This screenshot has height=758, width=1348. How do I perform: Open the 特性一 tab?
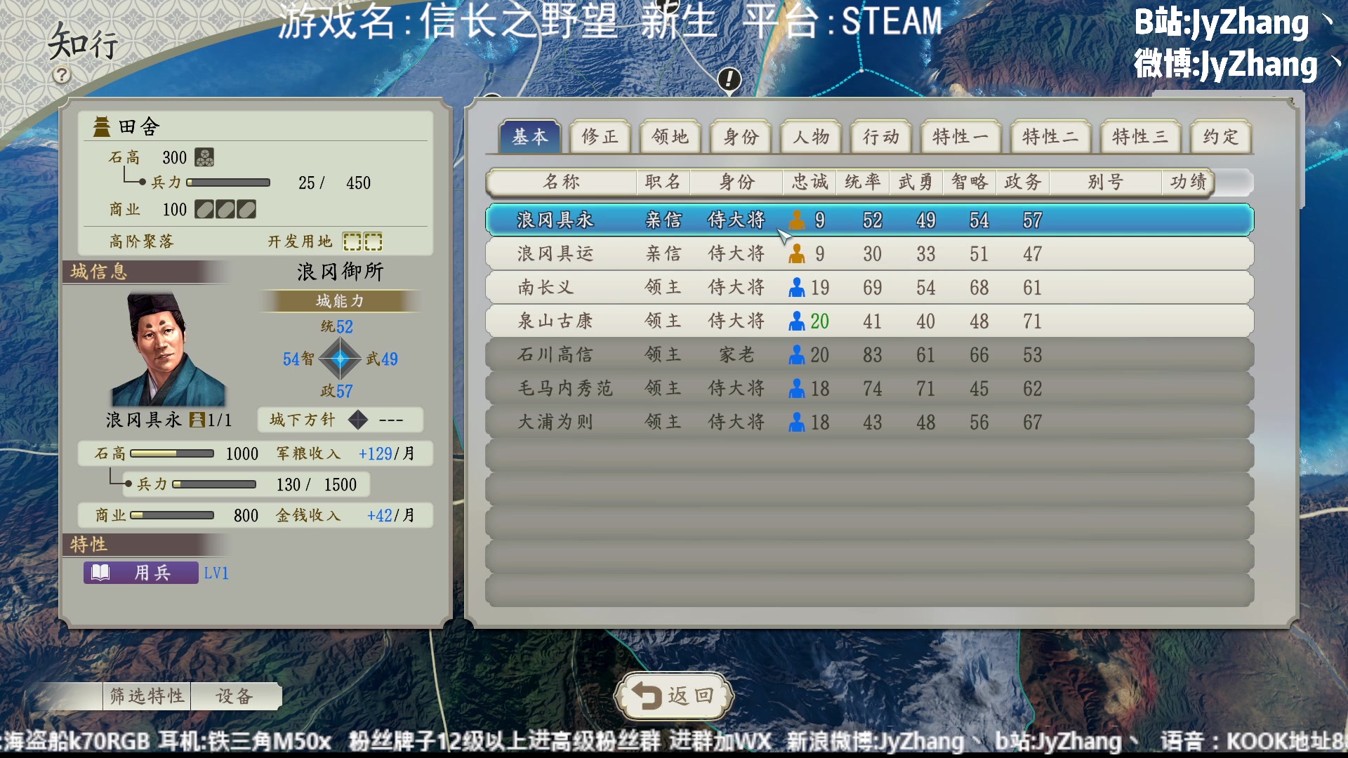(x=960, y=137)
